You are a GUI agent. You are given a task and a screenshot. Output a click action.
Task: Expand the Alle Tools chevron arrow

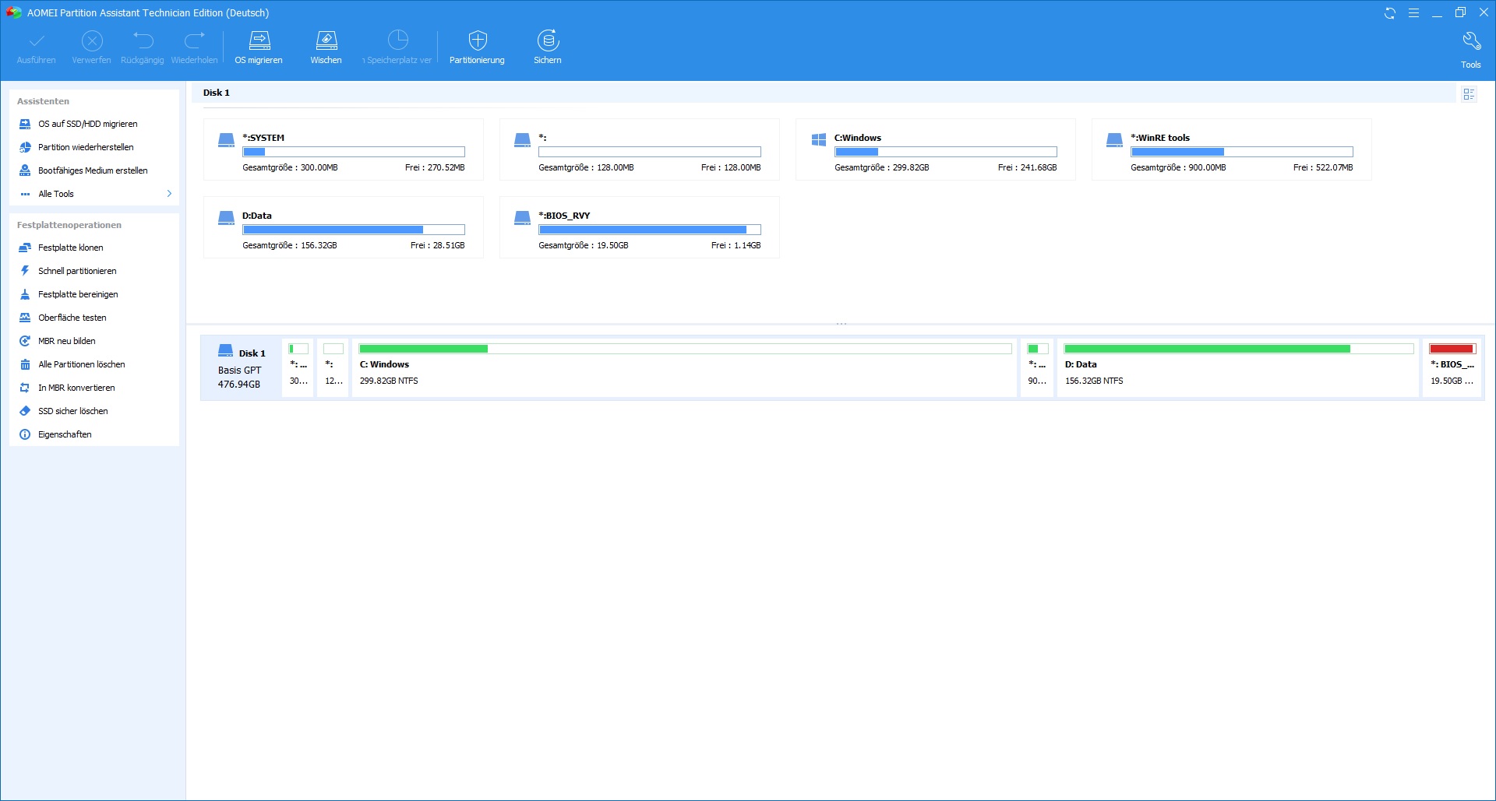tap(169, 193)
